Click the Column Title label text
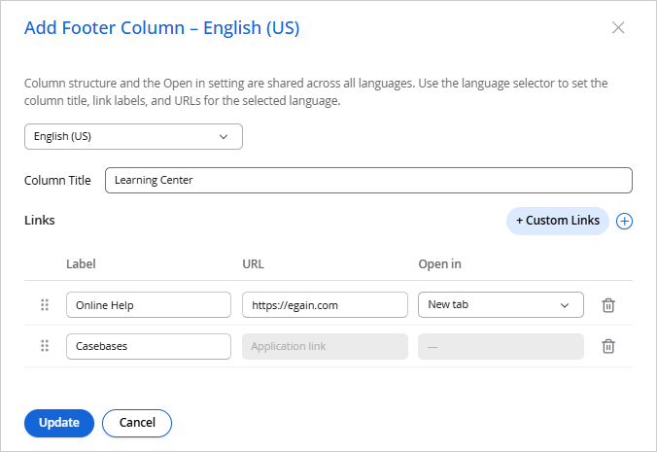Screen dimensions: 657x452 tap(57, 181)
